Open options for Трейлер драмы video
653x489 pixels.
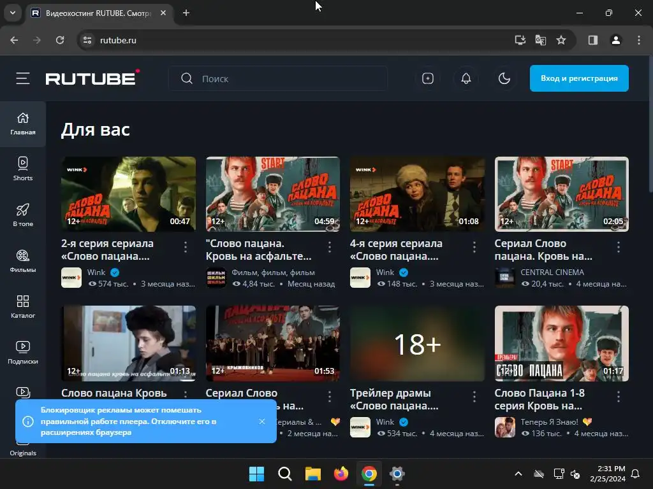(474, 397)
